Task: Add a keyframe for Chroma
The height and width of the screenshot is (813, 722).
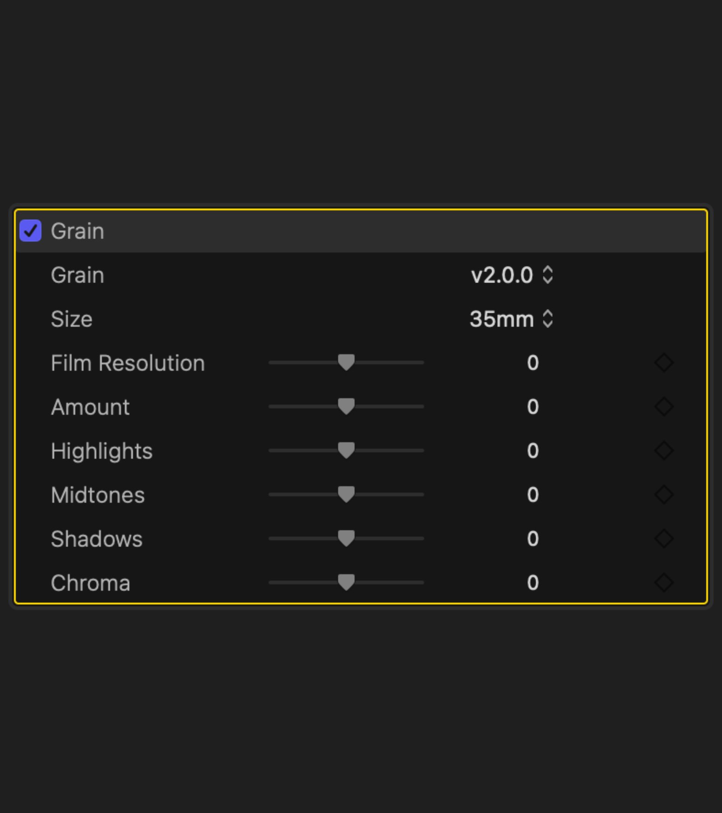Action: pyautogui.click(x=663, y=582)
